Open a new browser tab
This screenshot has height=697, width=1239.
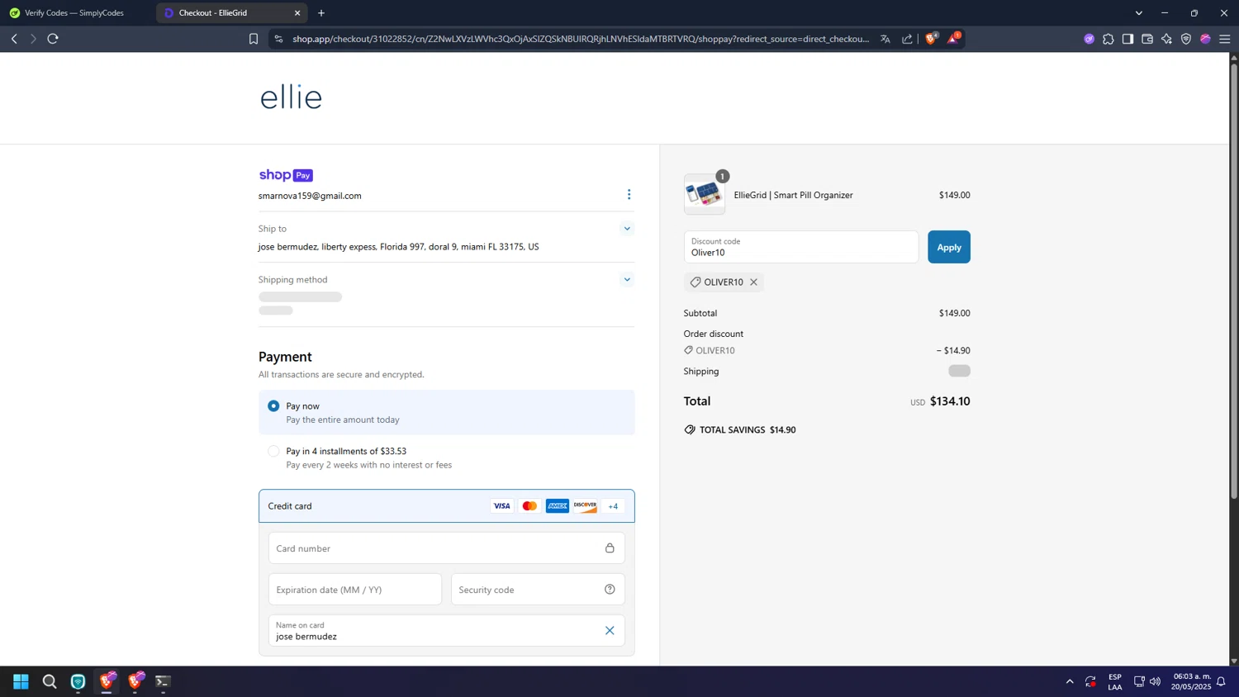point(321,13)
